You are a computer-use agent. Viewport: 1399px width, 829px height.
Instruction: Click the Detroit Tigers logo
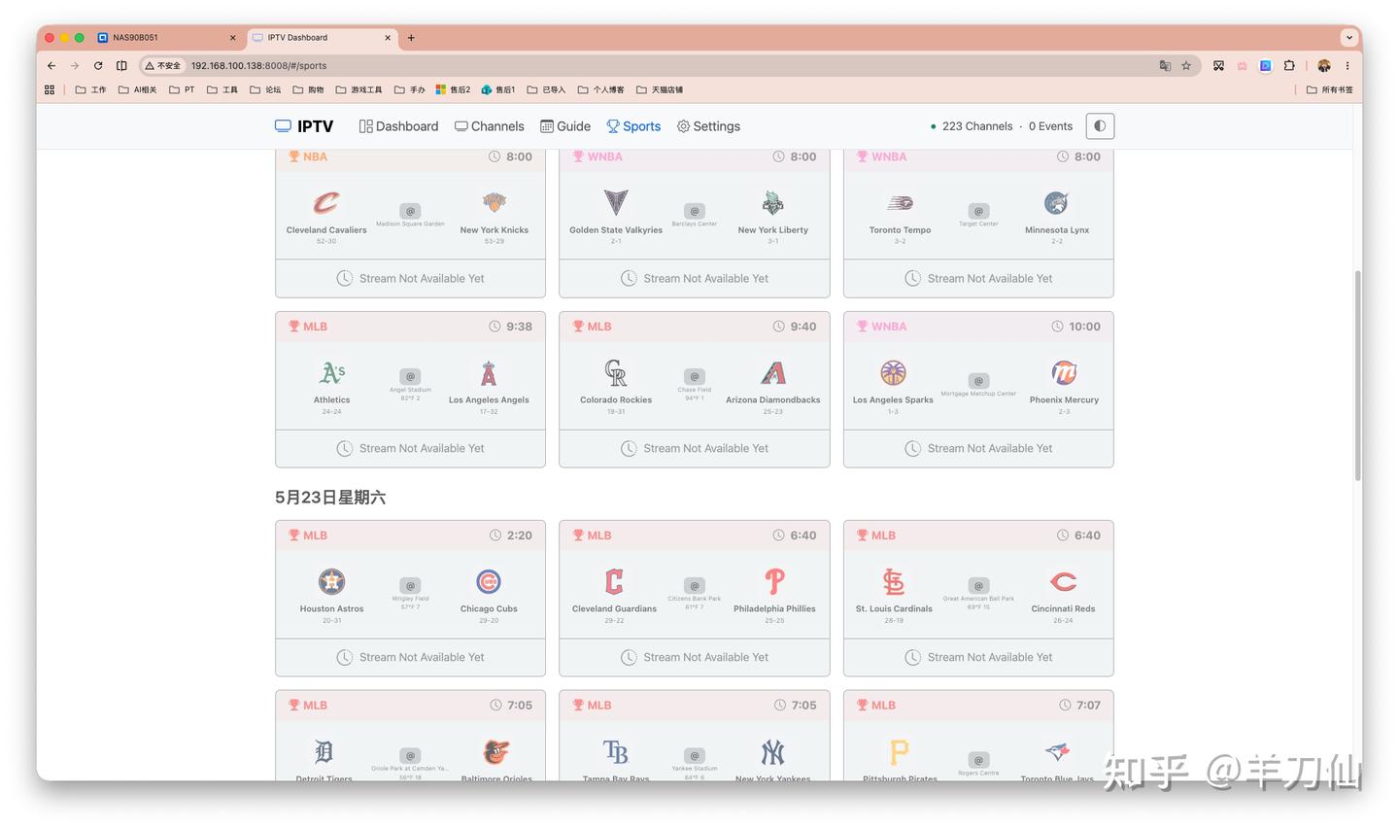coord(324,751)
